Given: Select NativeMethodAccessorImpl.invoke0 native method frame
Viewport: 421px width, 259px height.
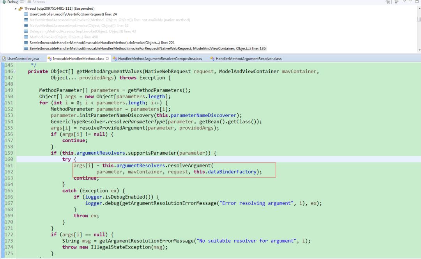Looking at the screenshot, I should tap(110, 20).
